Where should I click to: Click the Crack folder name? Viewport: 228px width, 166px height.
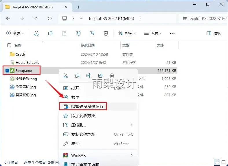pyautogui.click(x=20, y=54)
